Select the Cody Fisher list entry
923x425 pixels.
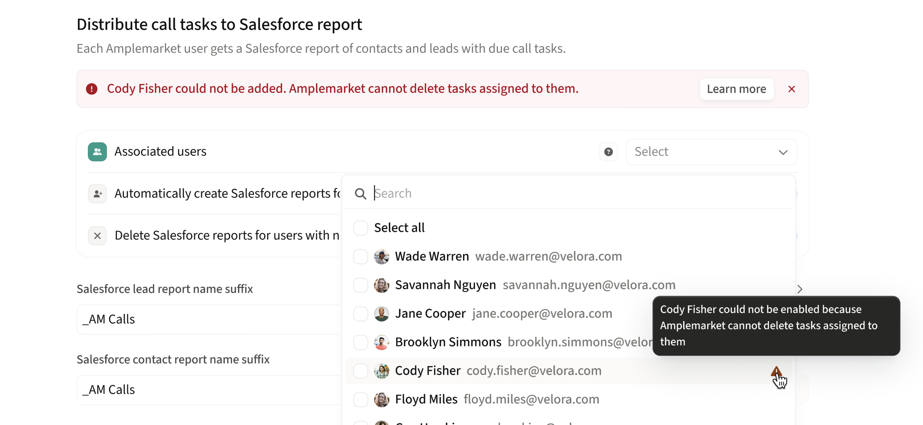[427, 371]
